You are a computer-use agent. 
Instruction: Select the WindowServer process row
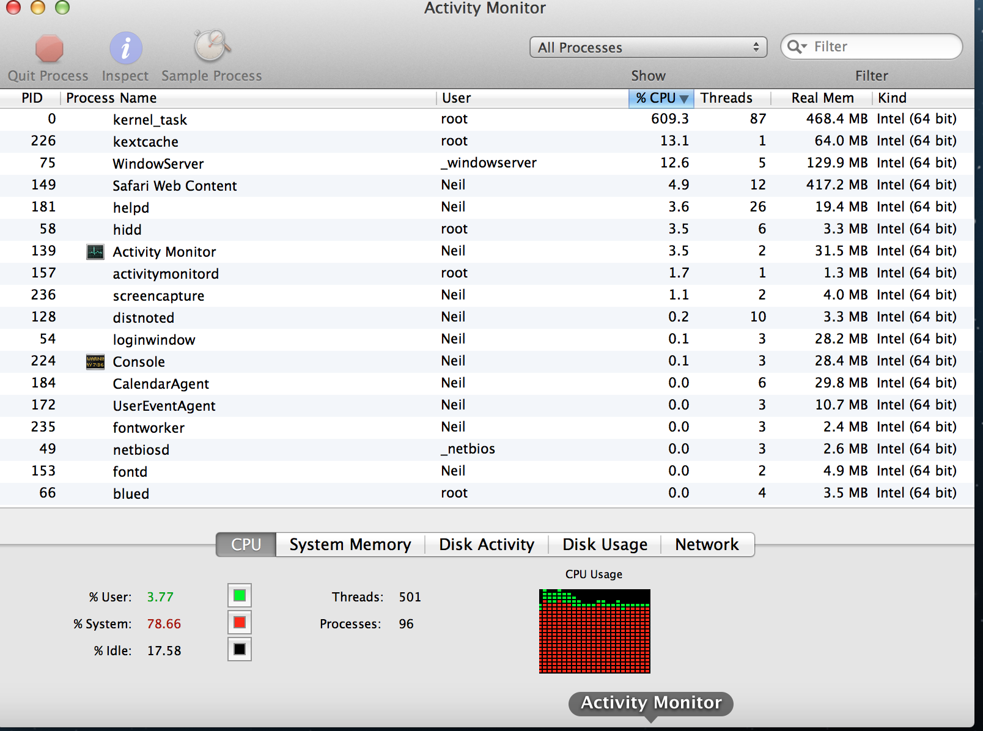487,163
